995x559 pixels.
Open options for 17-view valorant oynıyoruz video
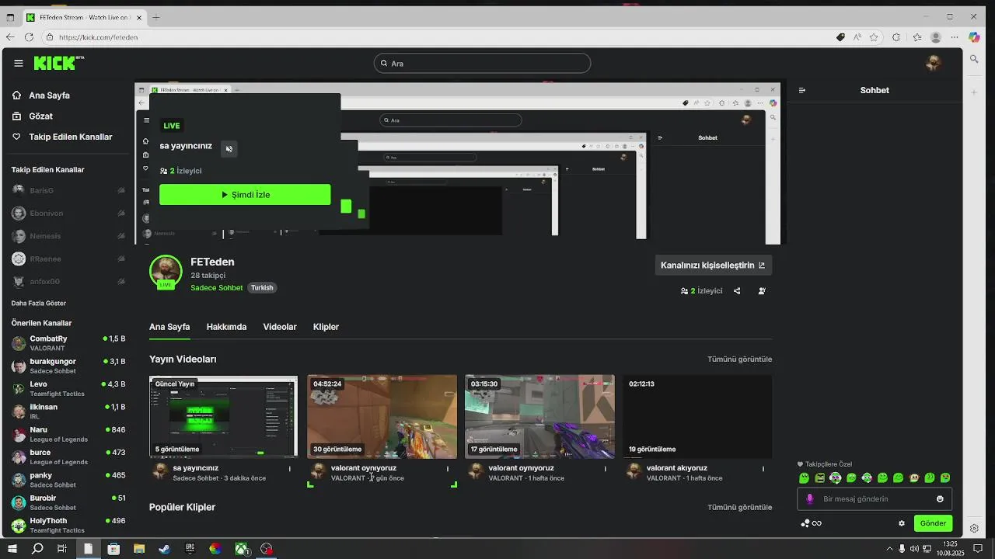(606, 468)
